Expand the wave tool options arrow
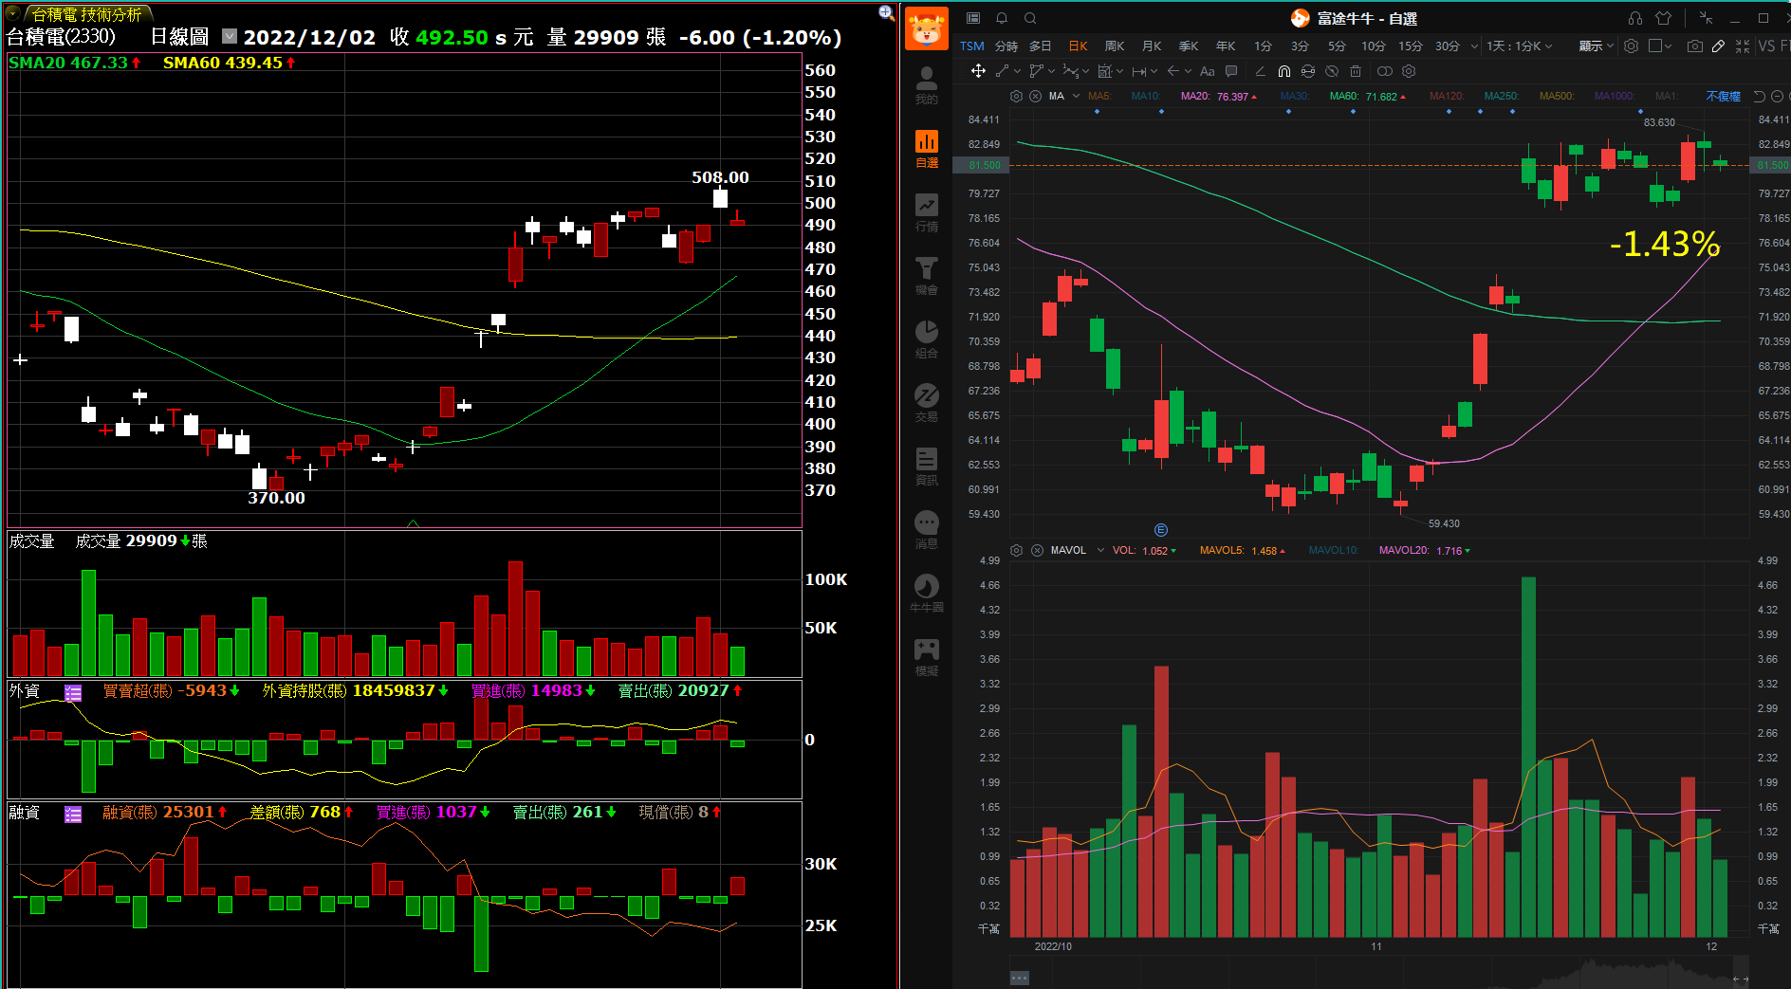The image size is (1791, 989). (x=1085, y=71)
